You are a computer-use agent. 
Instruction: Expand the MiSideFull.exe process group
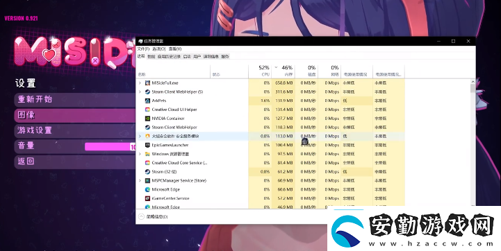tap(140, 83)
